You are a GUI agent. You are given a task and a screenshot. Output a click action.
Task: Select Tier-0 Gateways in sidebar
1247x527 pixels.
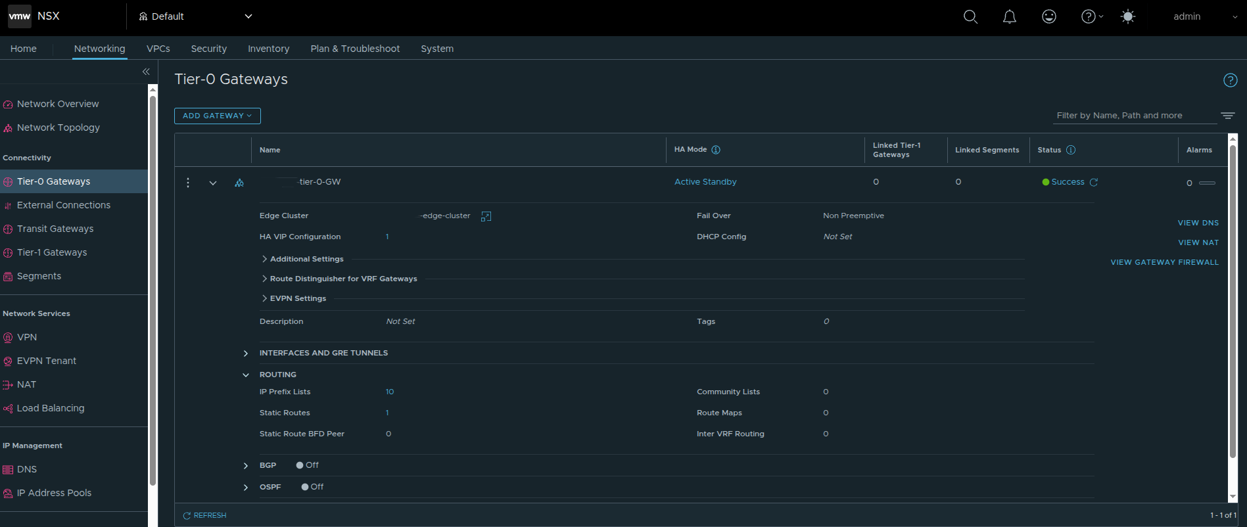(74, 181)
